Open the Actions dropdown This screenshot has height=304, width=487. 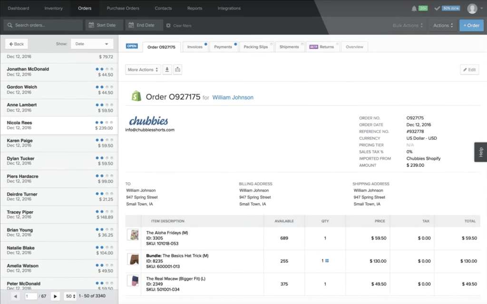(x=443, y=26)
